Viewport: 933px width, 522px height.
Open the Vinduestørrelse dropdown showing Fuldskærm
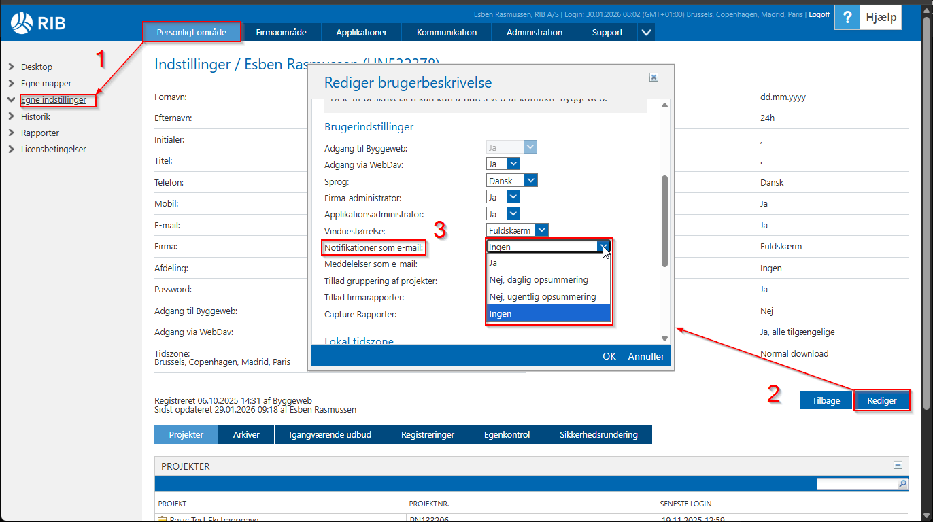541,230
